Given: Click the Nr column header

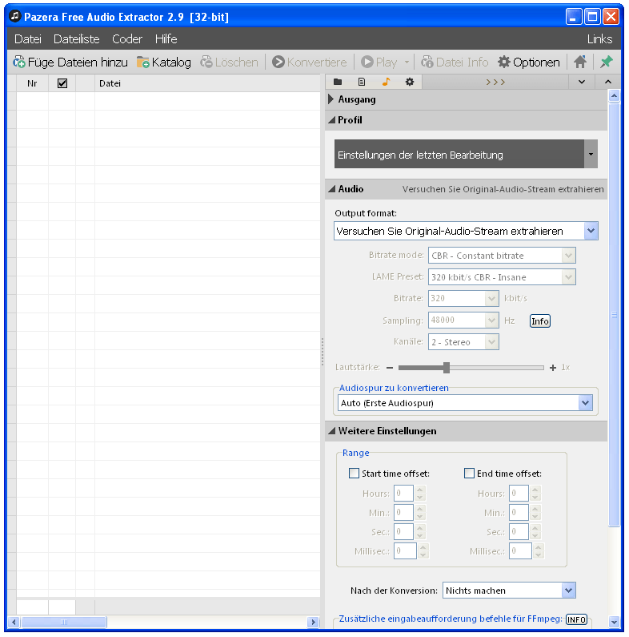Looking at the screenshot, I should point(32,83).
